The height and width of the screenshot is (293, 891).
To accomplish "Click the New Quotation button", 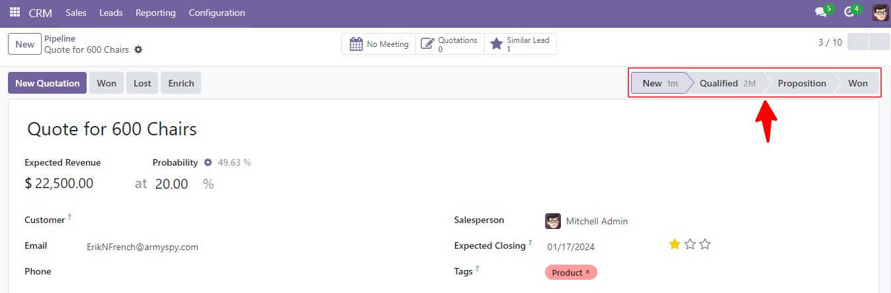I will point(48,83).
